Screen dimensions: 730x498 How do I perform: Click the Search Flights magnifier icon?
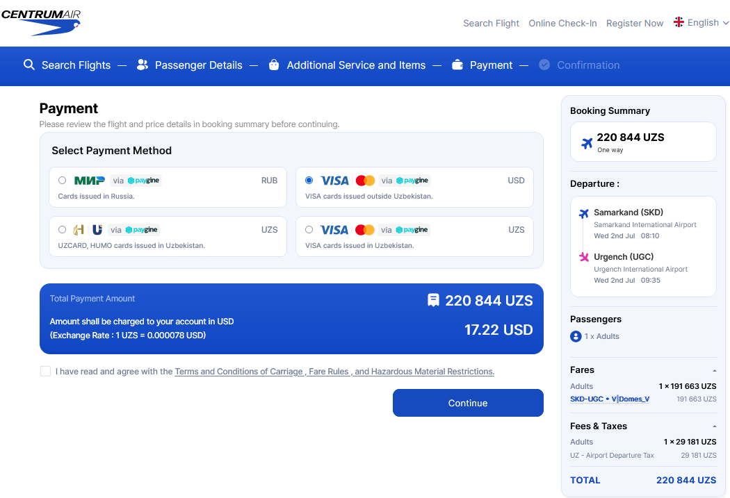[x=29, y=65]
